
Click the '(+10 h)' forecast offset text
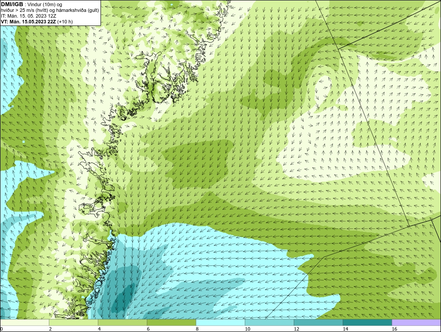point(65,21)
